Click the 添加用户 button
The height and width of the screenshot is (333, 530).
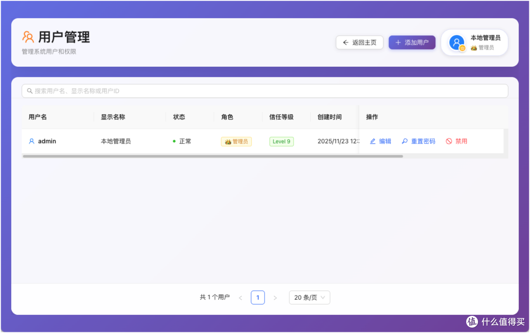(x=412, y=43)
